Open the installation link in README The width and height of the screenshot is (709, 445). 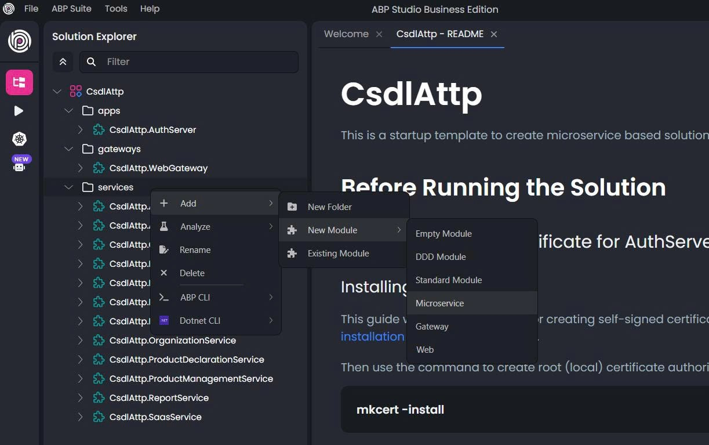point(373,337)
